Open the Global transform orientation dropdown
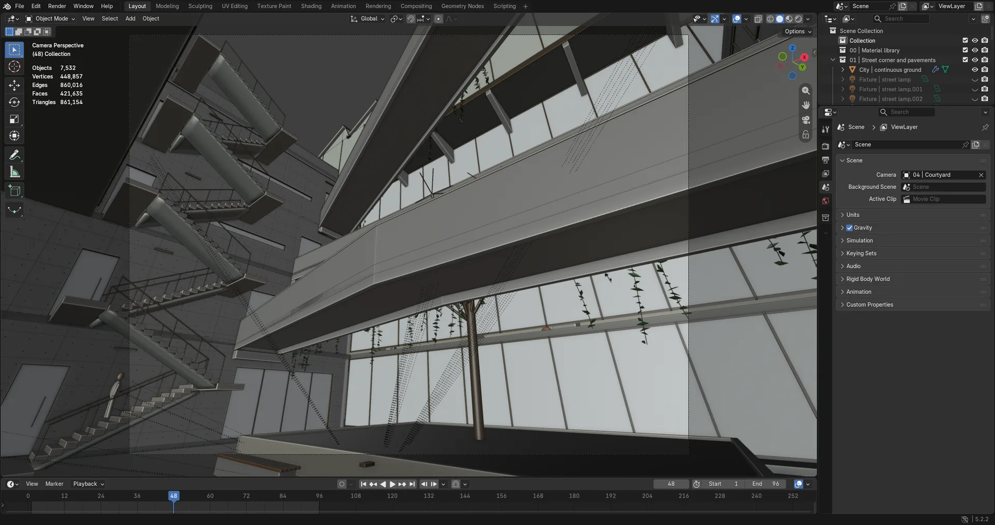995x525 pixels. (x=368, y=19)
